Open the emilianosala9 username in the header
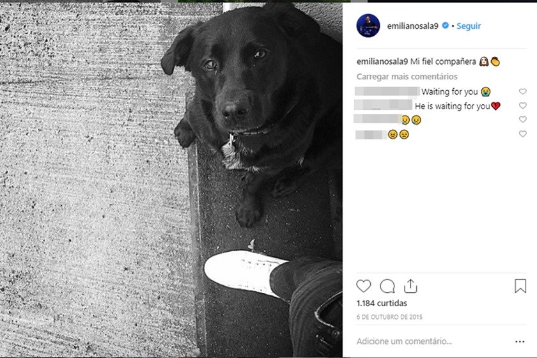The image size is (537, 358). [413, 26]
